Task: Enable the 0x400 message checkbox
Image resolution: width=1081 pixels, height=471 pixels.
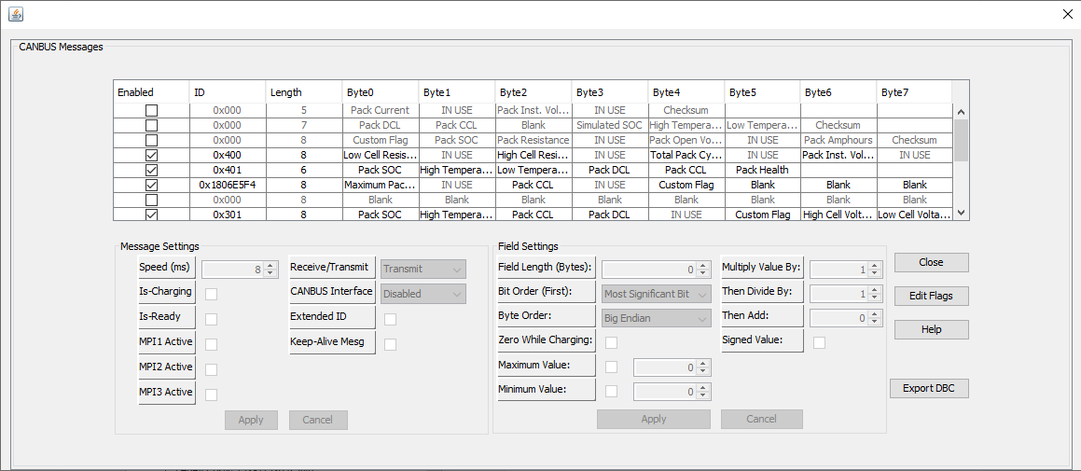Action: tap(151, 155)
